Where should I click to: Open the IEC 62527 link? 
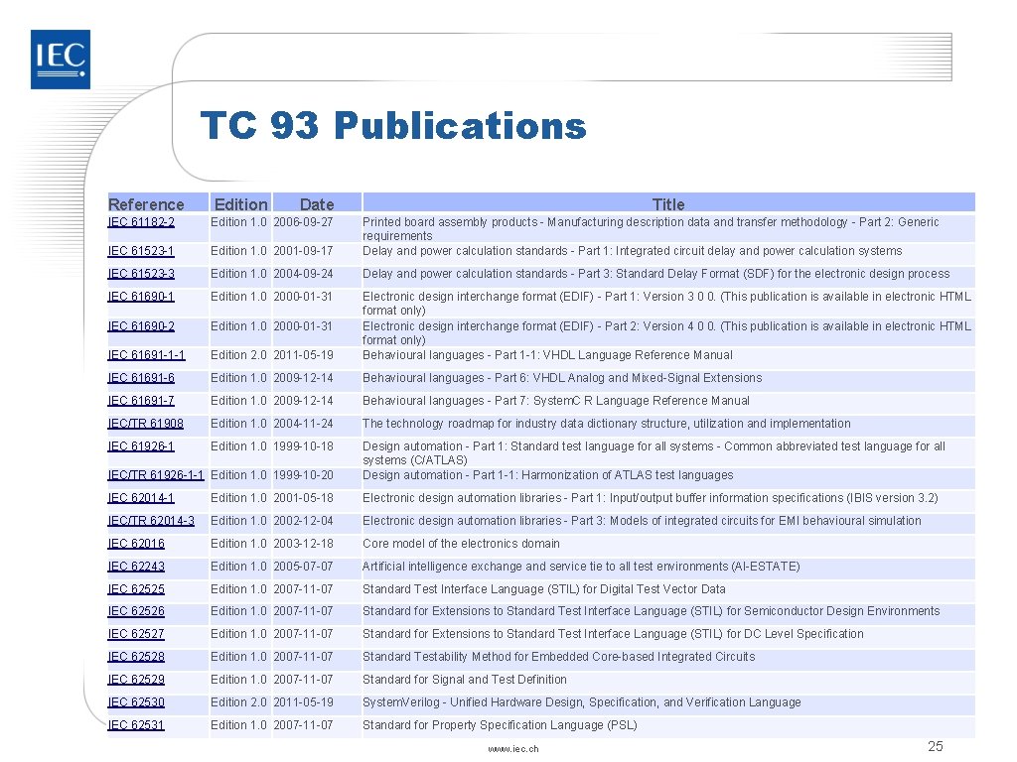136,634
